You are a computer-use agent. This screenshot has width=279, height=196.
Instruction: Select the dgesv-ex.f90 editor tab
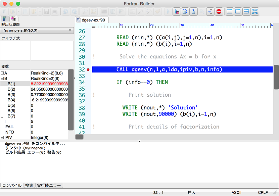click(x=92, y=20)
